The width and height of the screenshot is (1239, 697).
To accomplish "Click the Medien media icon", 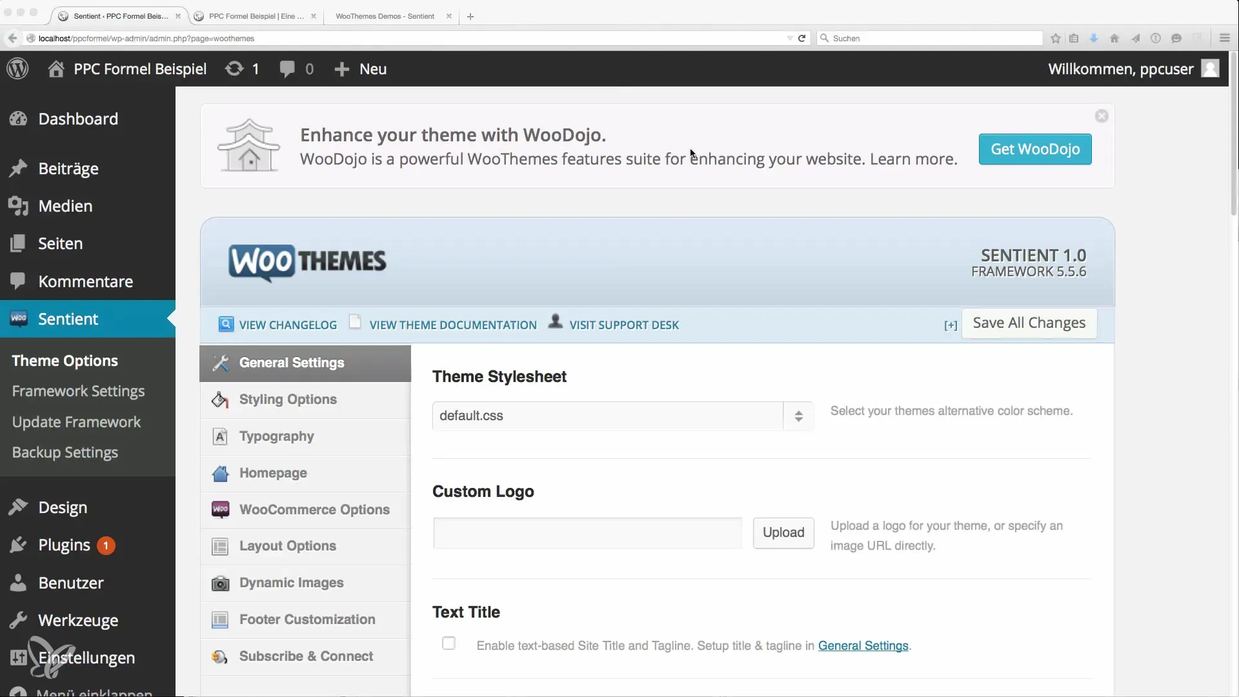I will tap(18, 206).
